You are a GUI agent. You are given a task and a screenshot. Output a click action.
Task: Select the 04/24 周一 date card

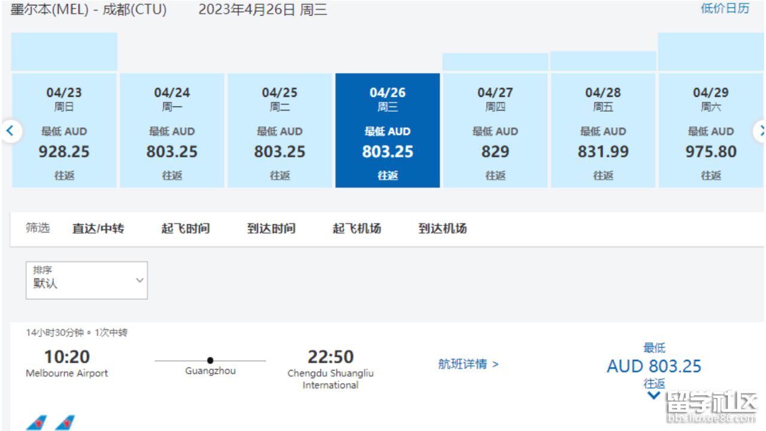coord(172,130)
